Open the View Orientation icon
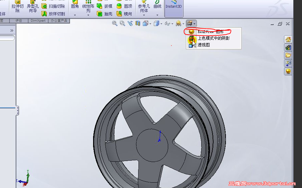Viewport: 302px width, 188px height. pos(145,23)
